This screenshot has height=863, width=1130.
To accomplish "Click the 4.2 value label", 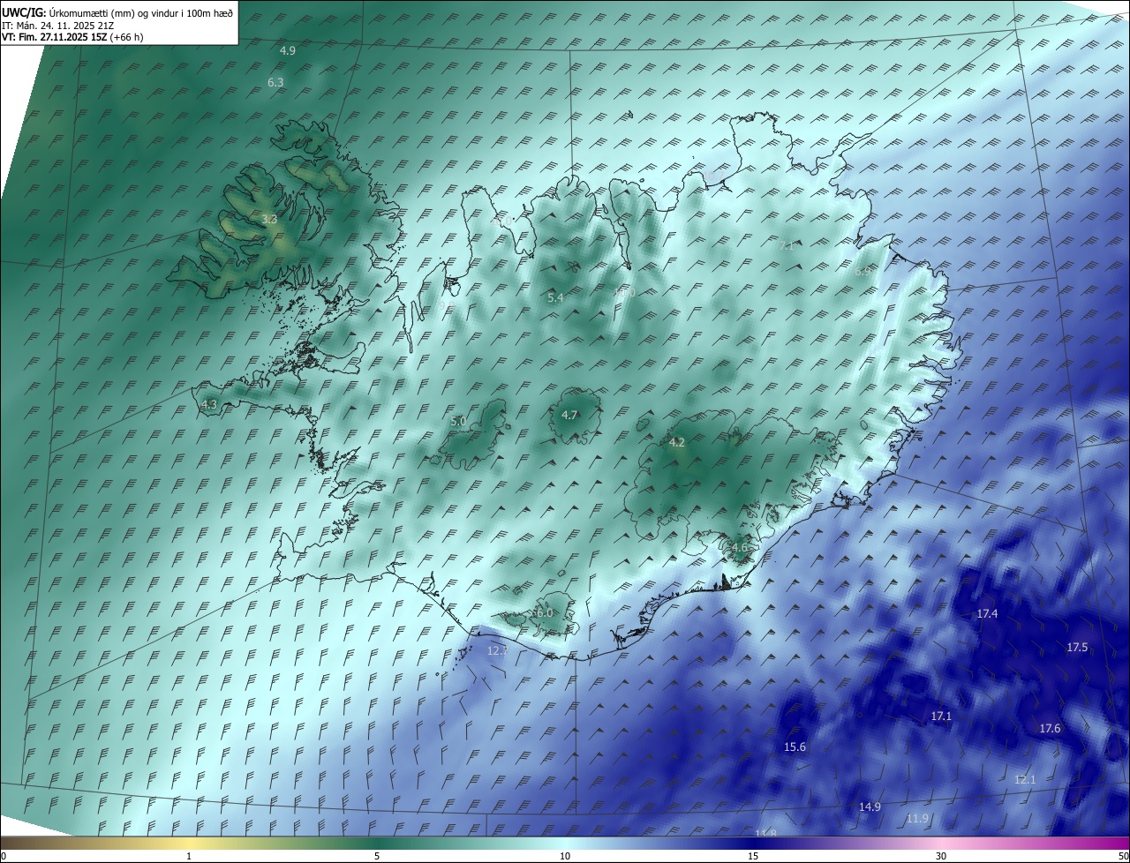I will [x=677, y=443].
